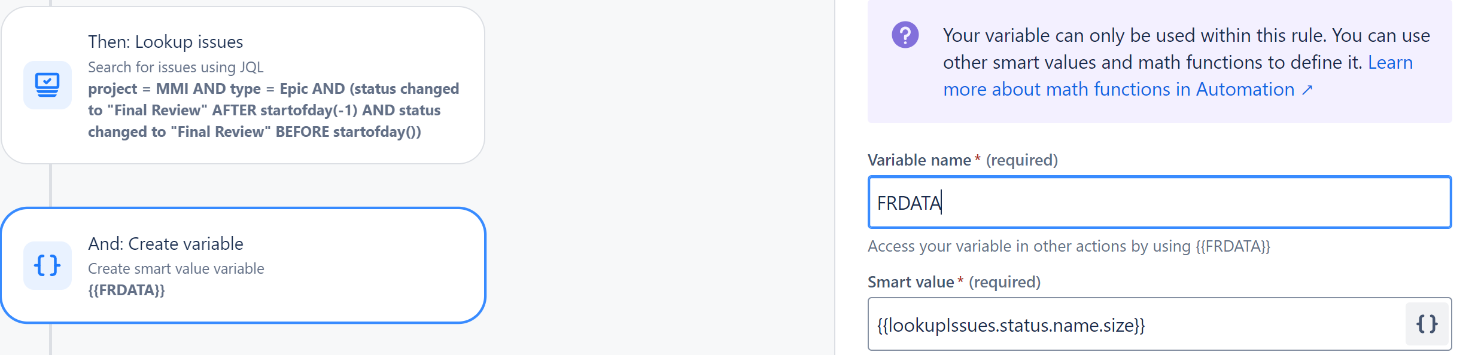Focus the Smart value lookupIssues field
This screenshot has height=355, width=1481.
click(1137, 324)
